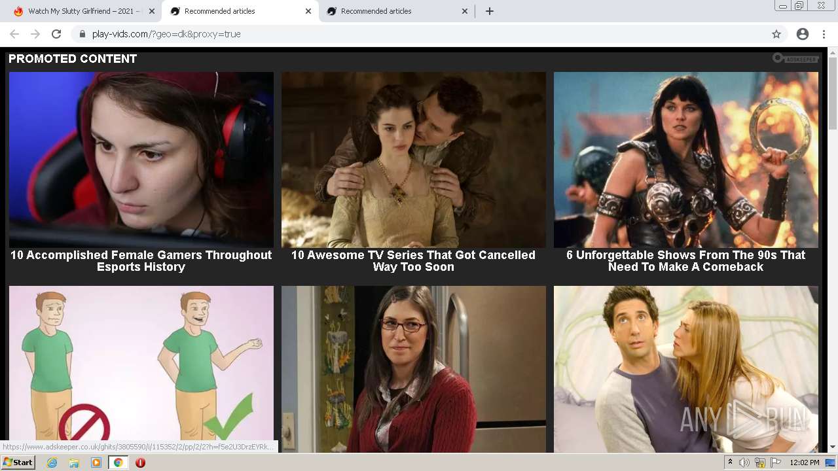The width and height of the screenshot is (838, 471).
Task: Open Windows Explorer folder from taskbar
Action: tap(74, 462)
